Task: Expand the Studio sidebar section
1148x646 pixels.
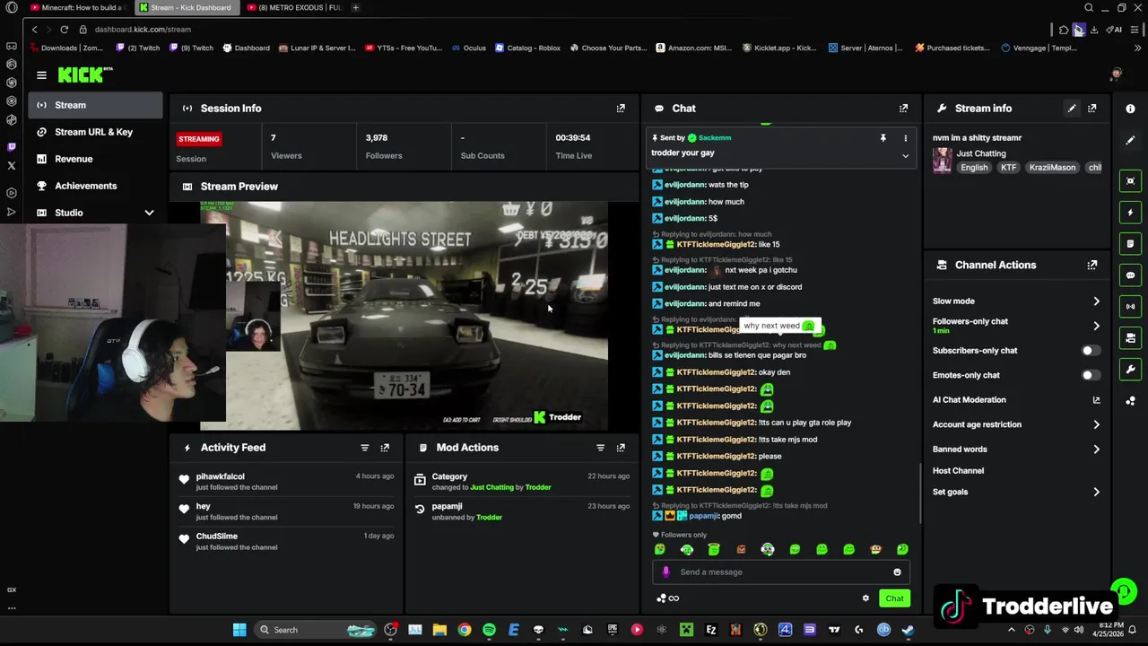Action: [x=149, y=213]
